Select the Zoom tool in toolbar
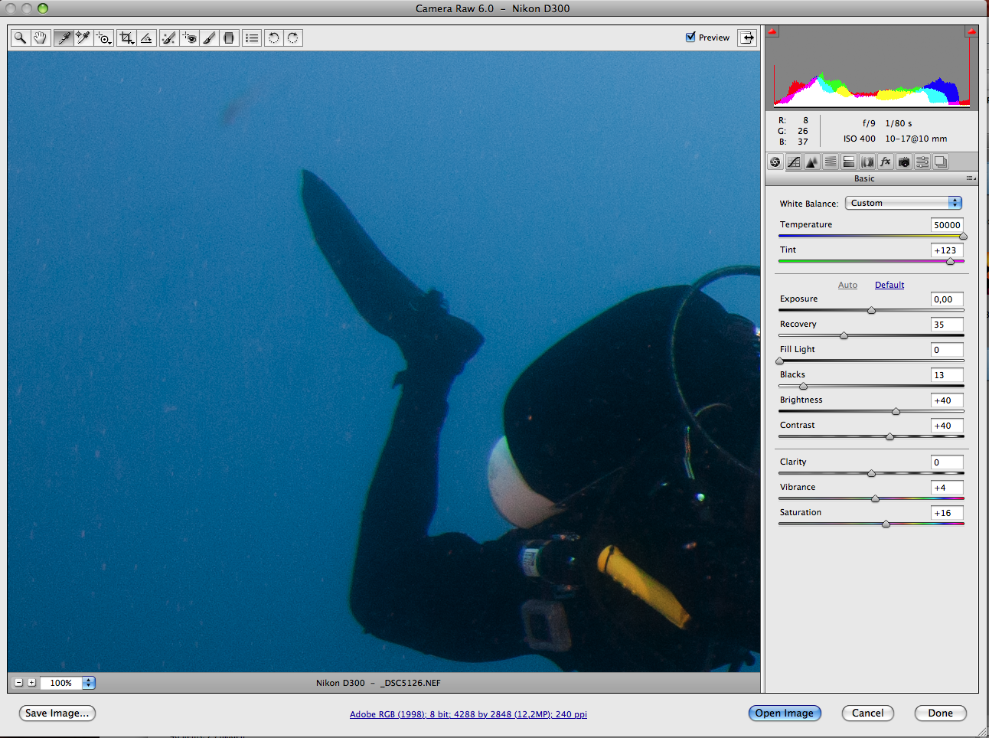Screen dimensions: 989x738 point(21,38)
